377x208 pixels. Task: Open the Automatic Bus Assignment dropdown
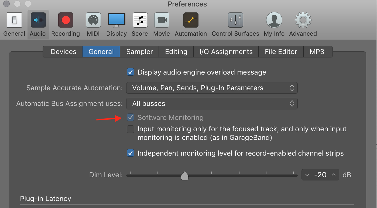click(x=212, y=103)
